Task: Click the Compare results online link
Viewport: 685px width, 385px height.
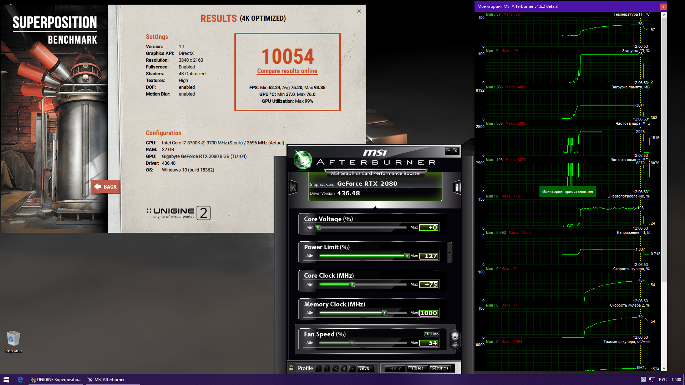Action: click(x=287, y=71)
